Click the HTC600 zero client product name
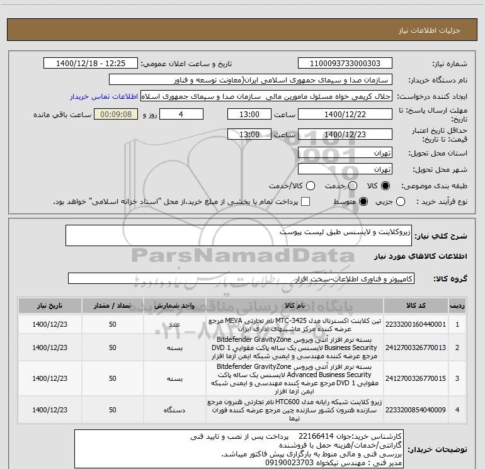The height and width of the screenshot is (469, 485). (295, 410)
